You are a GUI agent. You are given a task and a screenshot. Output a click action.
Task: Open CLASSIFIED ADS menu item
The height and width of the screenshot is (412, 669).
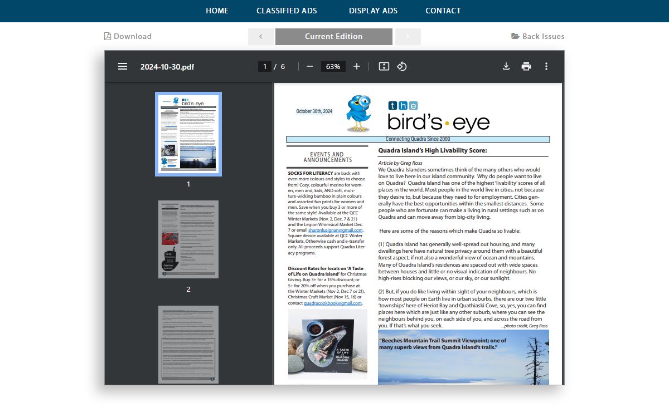coord(287,11)
